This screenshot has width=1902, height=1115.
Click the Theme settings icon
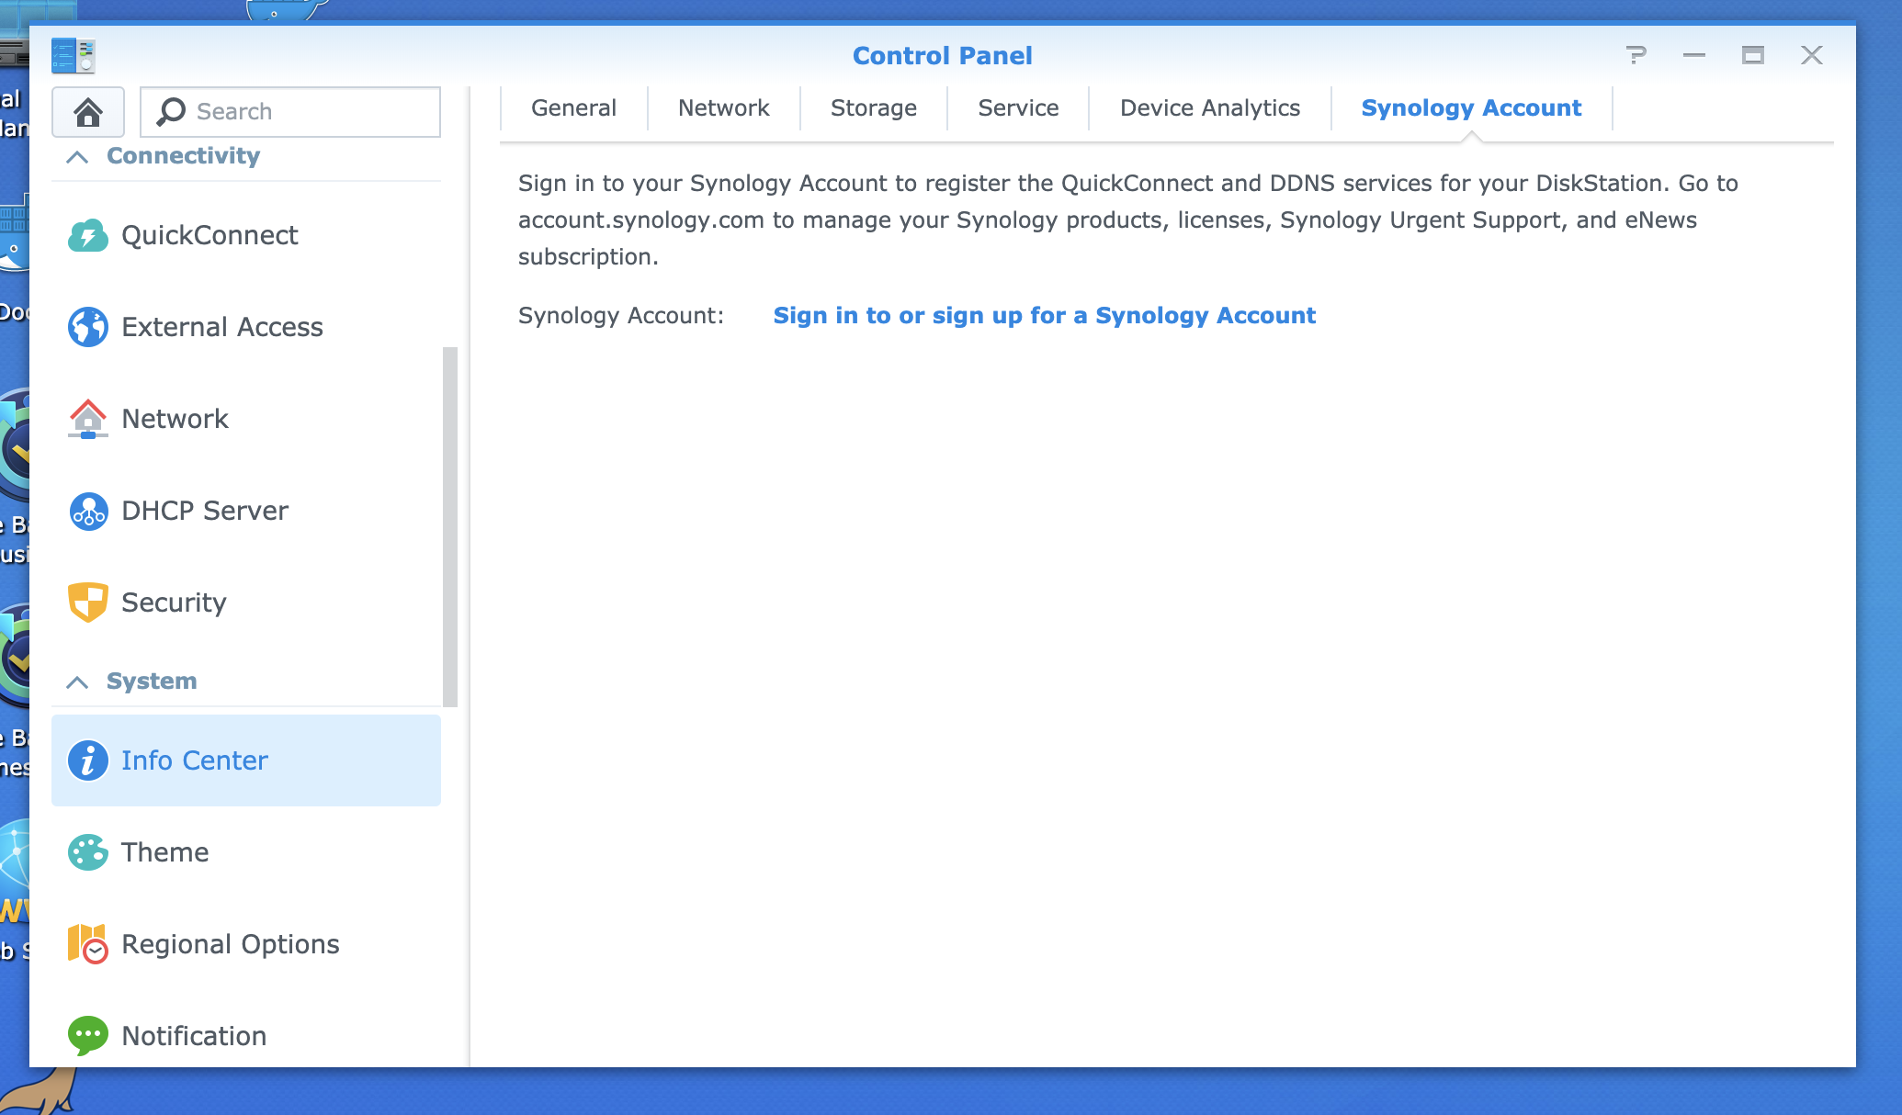click(87, 852)
